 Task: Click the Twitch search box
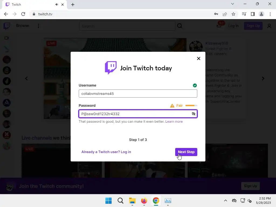pos(127,26)
